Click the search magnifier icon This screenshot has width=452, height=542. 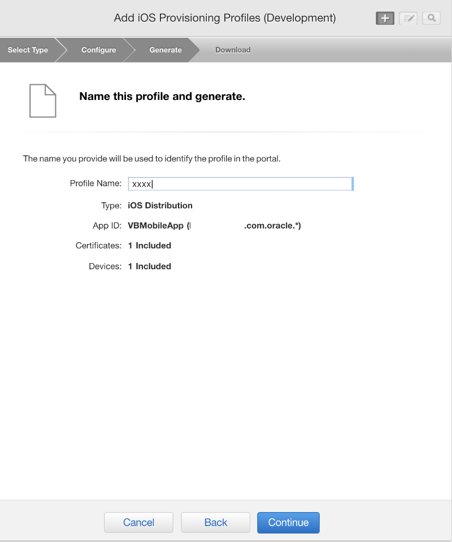click(x=431, y=18)
